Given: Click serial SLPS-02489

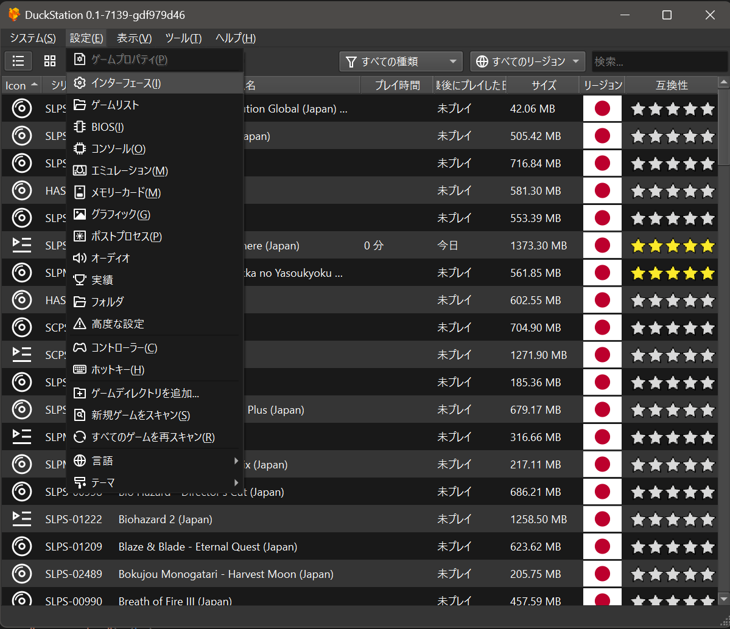Looking at the screenshot, I should tap(74, 574).
